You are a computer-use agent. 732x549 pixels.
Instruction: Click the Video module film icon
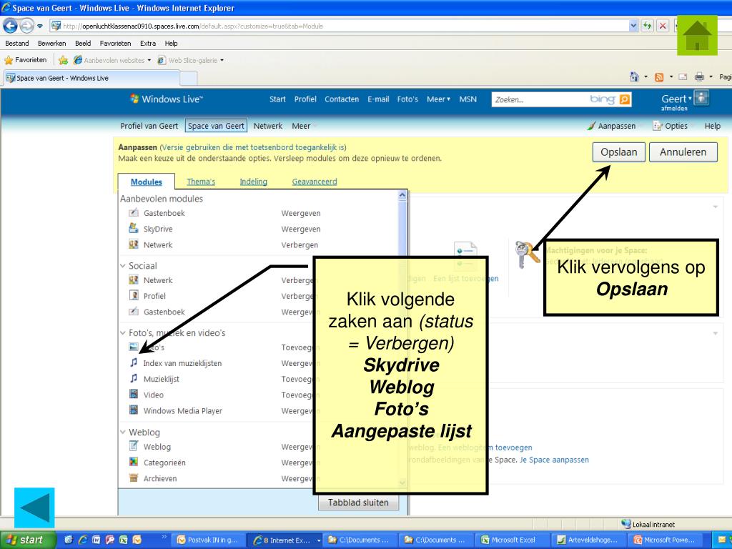(134, 394)
